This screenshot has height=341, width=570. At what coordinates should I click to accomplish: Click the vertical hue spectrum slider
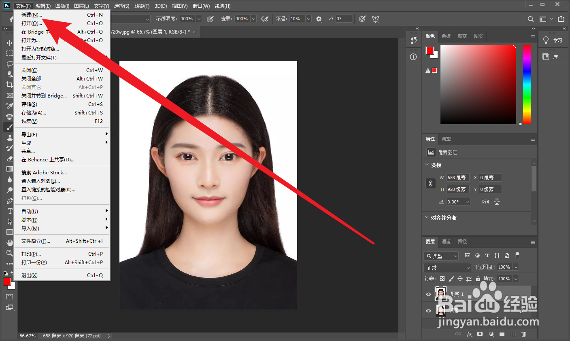click(x=526, y=85)
